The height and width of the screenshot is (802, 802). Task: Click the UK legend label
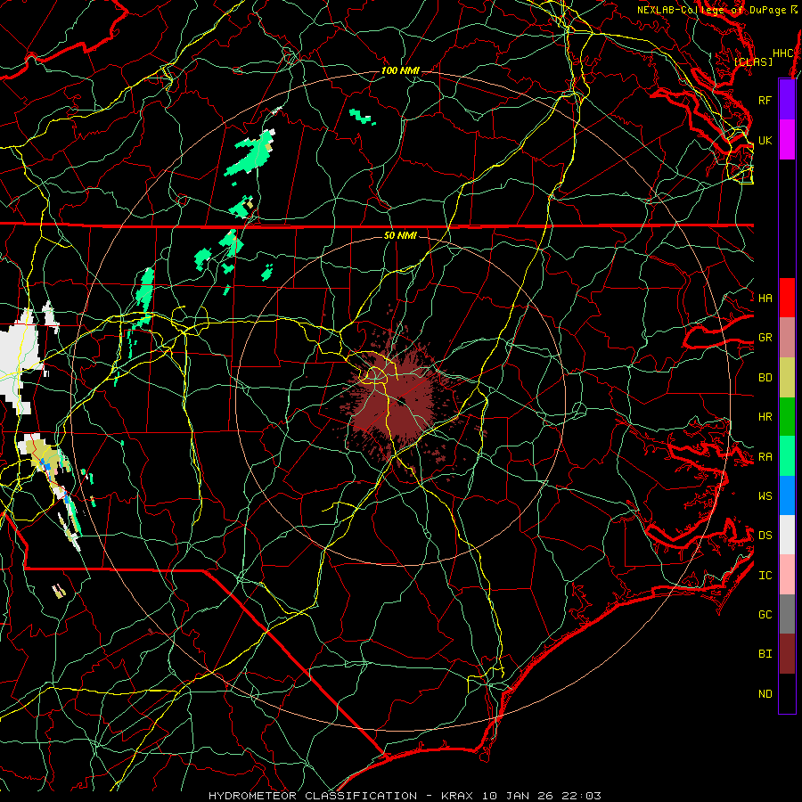coord(765,140)
